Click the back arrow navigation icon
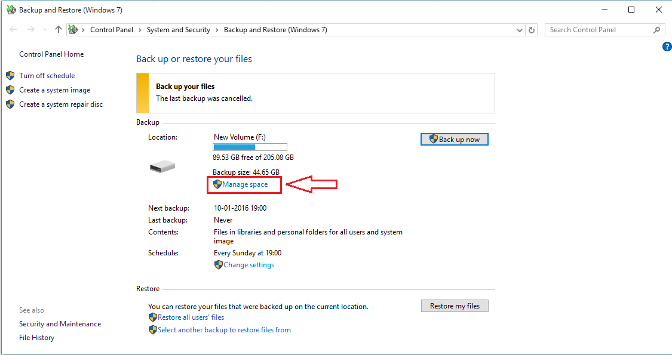 coord(13,30)
